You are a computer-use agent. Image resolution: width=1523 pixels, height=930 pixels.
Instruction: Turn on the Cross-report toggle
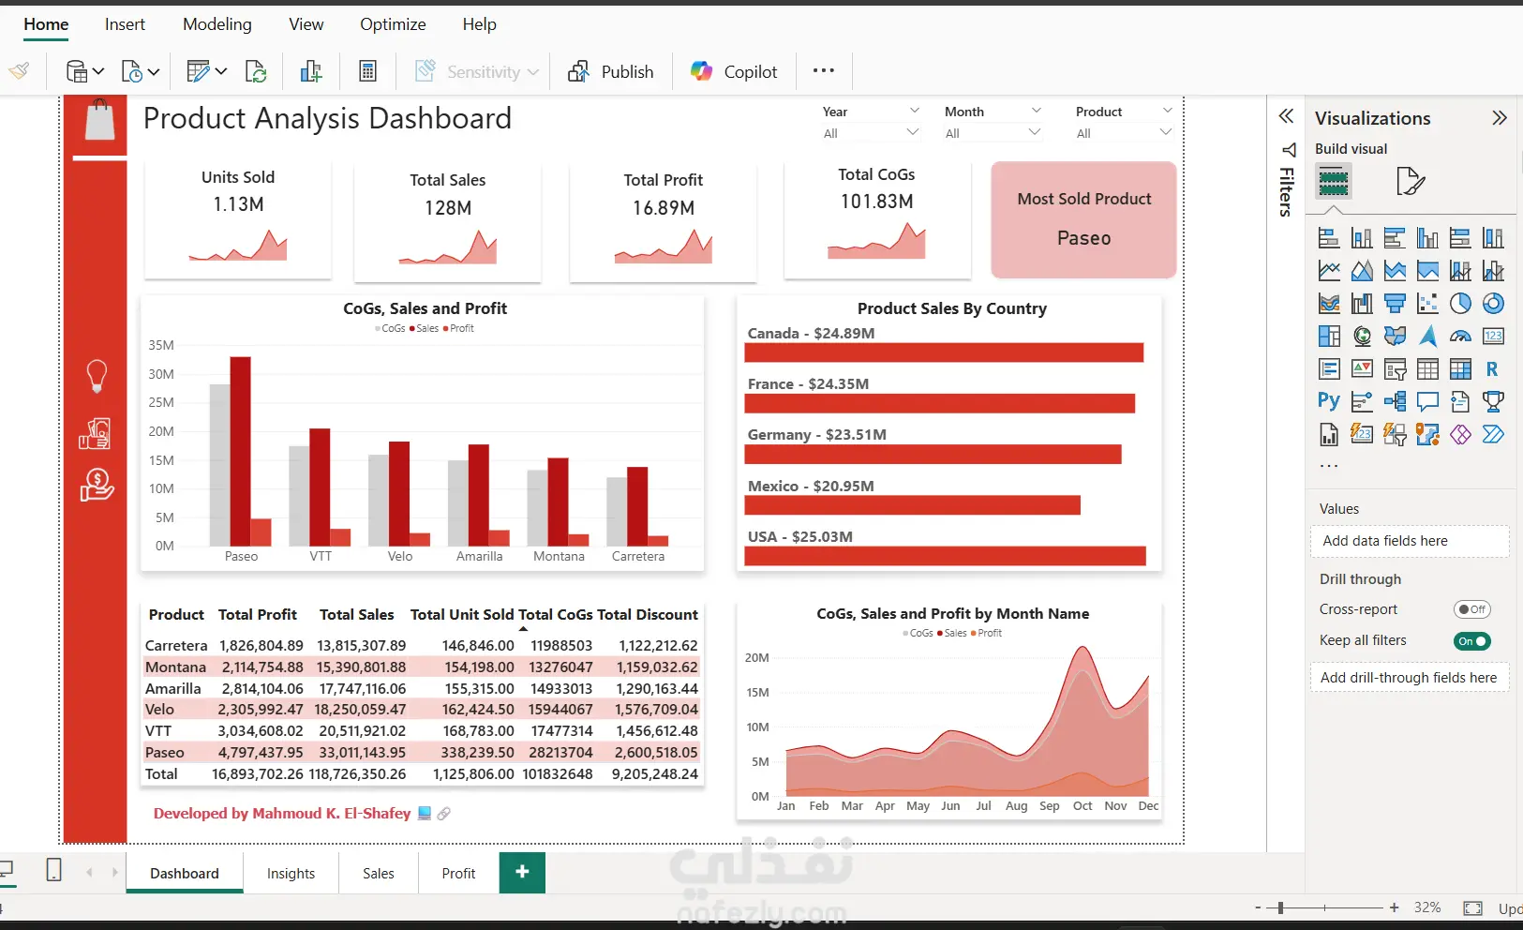point(1471,609)
